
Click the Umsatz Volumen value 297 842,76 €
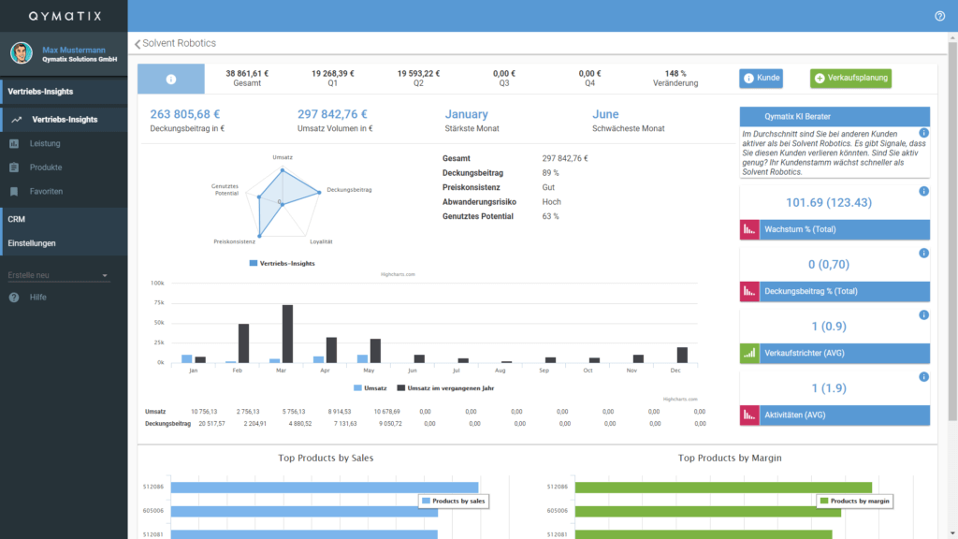click(332, 114)
